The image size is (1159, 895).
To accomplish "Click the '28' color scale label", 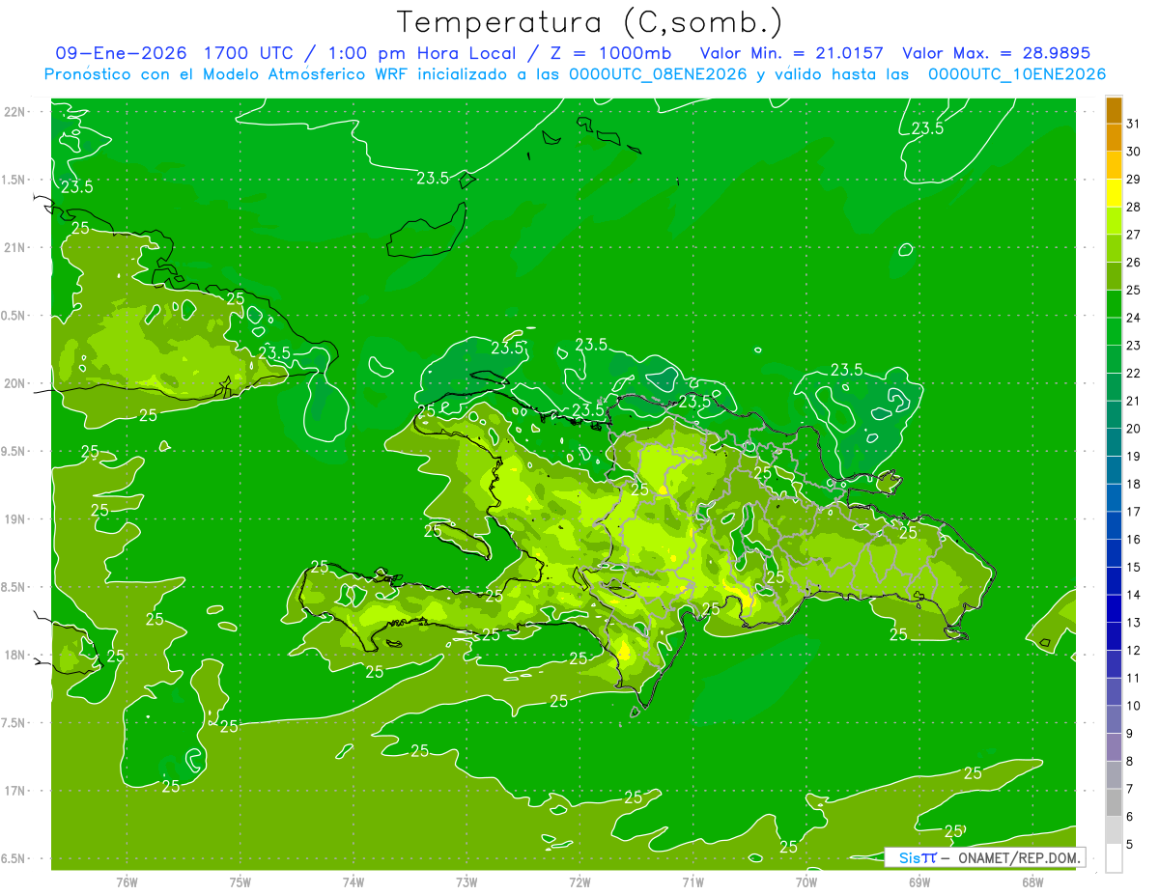I will (x=1134, y=207).
